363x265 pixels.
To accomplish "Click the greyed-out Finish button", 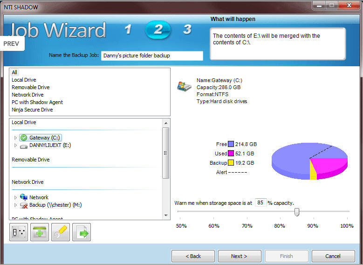I will tap(287, 256).
